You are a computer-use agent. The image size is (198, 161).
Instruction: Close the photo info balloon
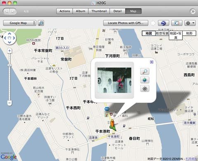(x=151, y=62)
